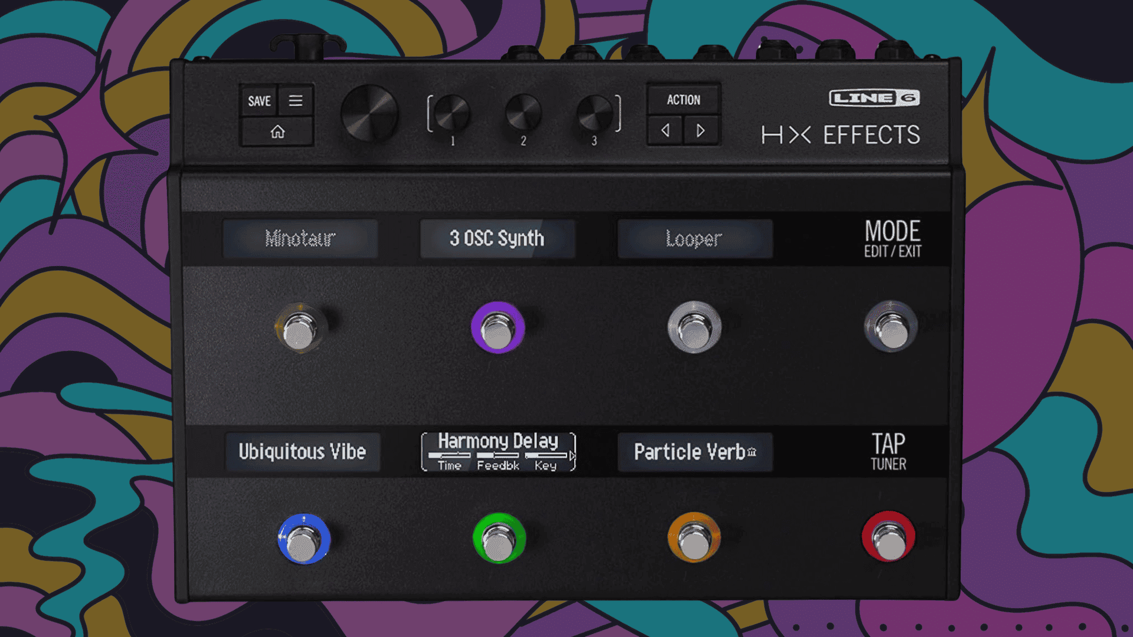The width and height of the screenshot is (1133, 637).
Task: Click the SAVE button
Action: pyautogui.click(x=259, y=101)
